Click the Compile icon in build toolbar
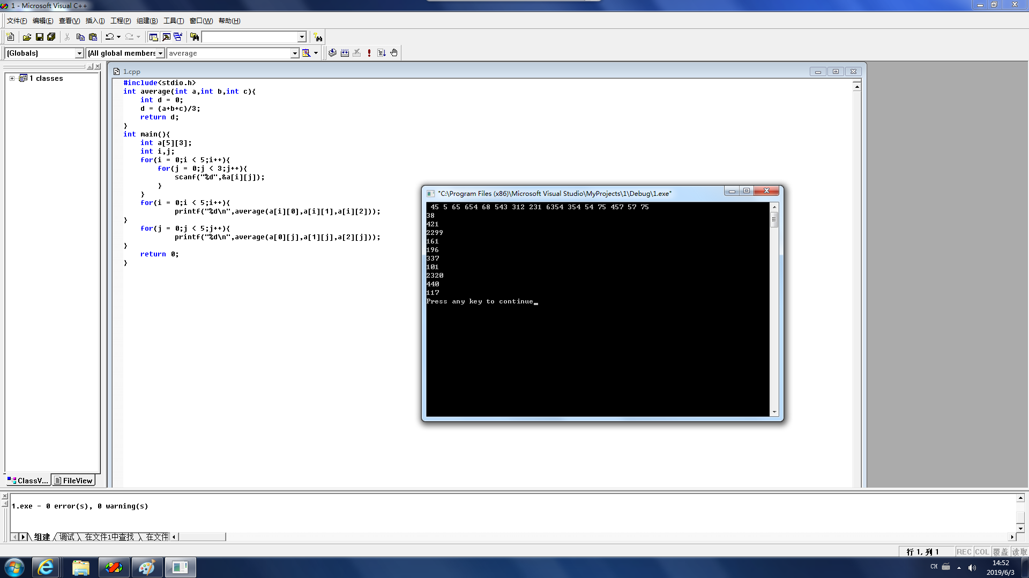Screen dimensions: 1029x578 click(x=332, y=53)
